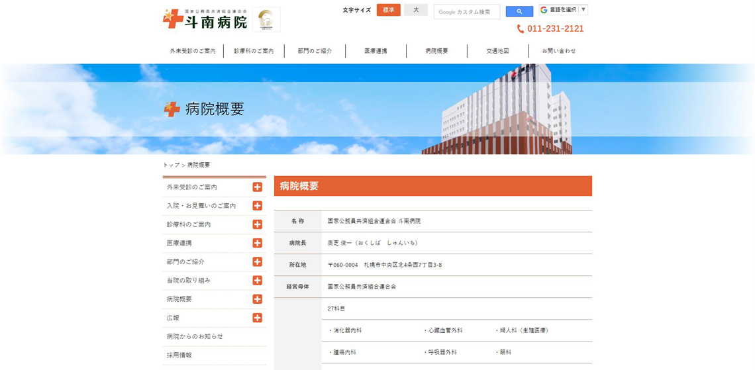The width and height of the screenshot is (755, 370).
Task: Open 診療科のご案内 in top navigation
Action: tap(254, 51)
